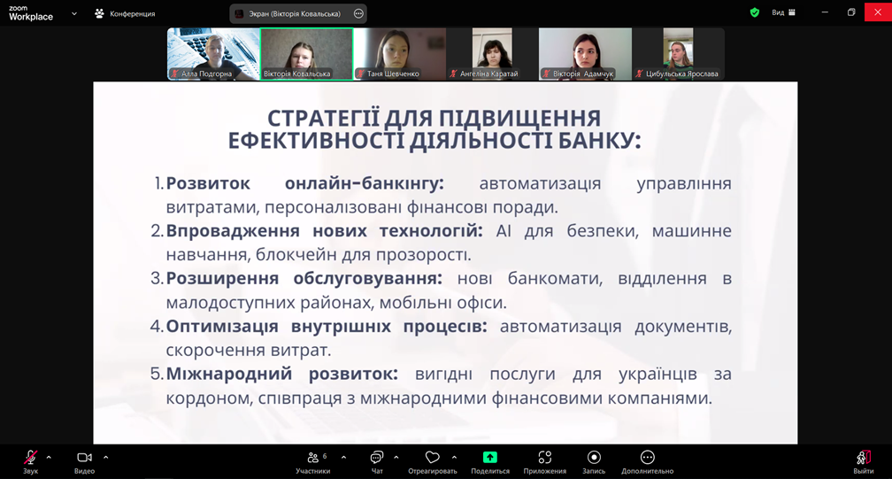
Task: Open the Дополнительно more options icon
Action: pyautogui.click(x=647, y=458)
